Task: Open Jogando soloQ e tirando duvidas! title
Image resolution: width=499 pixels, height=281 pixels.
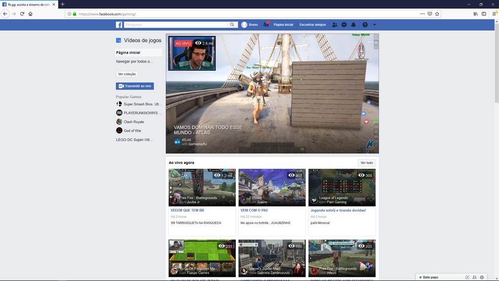Action: (338, 210)
